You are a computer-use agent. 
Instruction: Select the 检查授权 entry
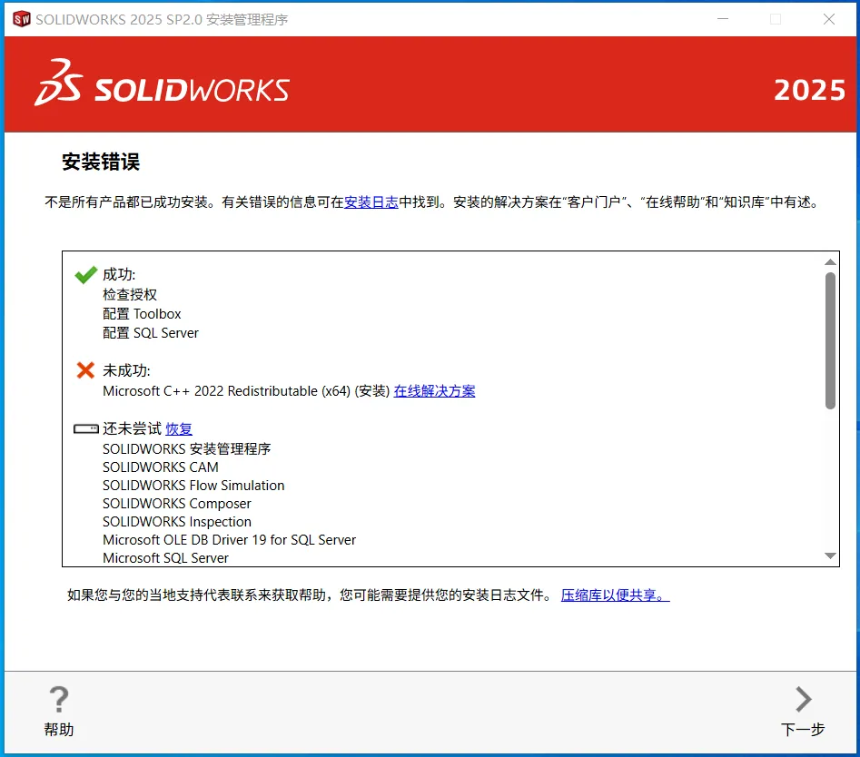point(130,294)
